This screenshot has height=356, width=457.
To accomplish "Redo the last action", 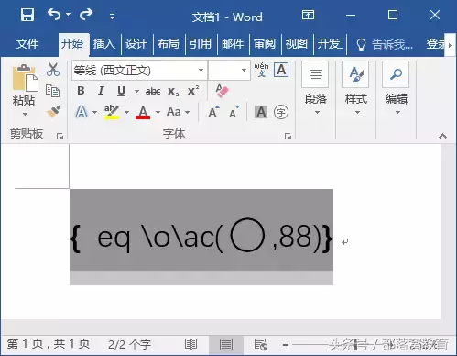I will 86,14.
